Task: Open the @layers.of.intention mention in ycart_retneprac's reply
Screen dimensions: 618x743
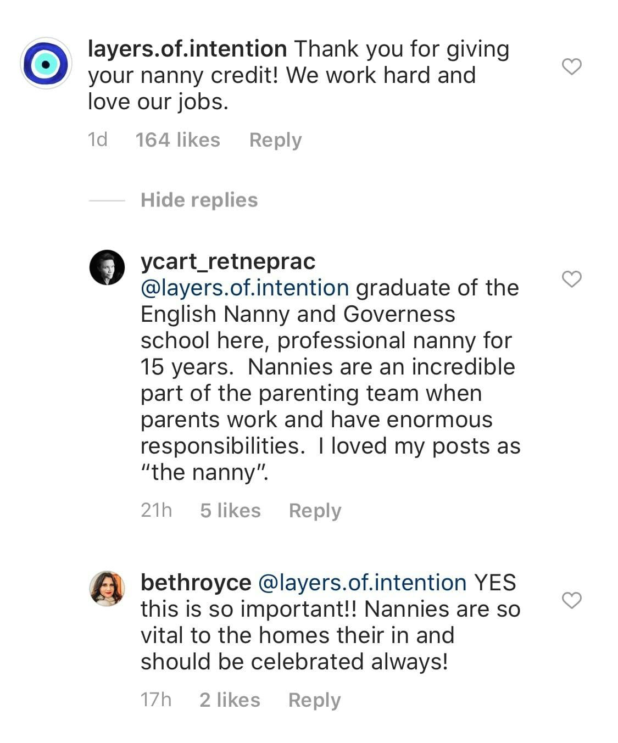Action: (x=243, y=287)
